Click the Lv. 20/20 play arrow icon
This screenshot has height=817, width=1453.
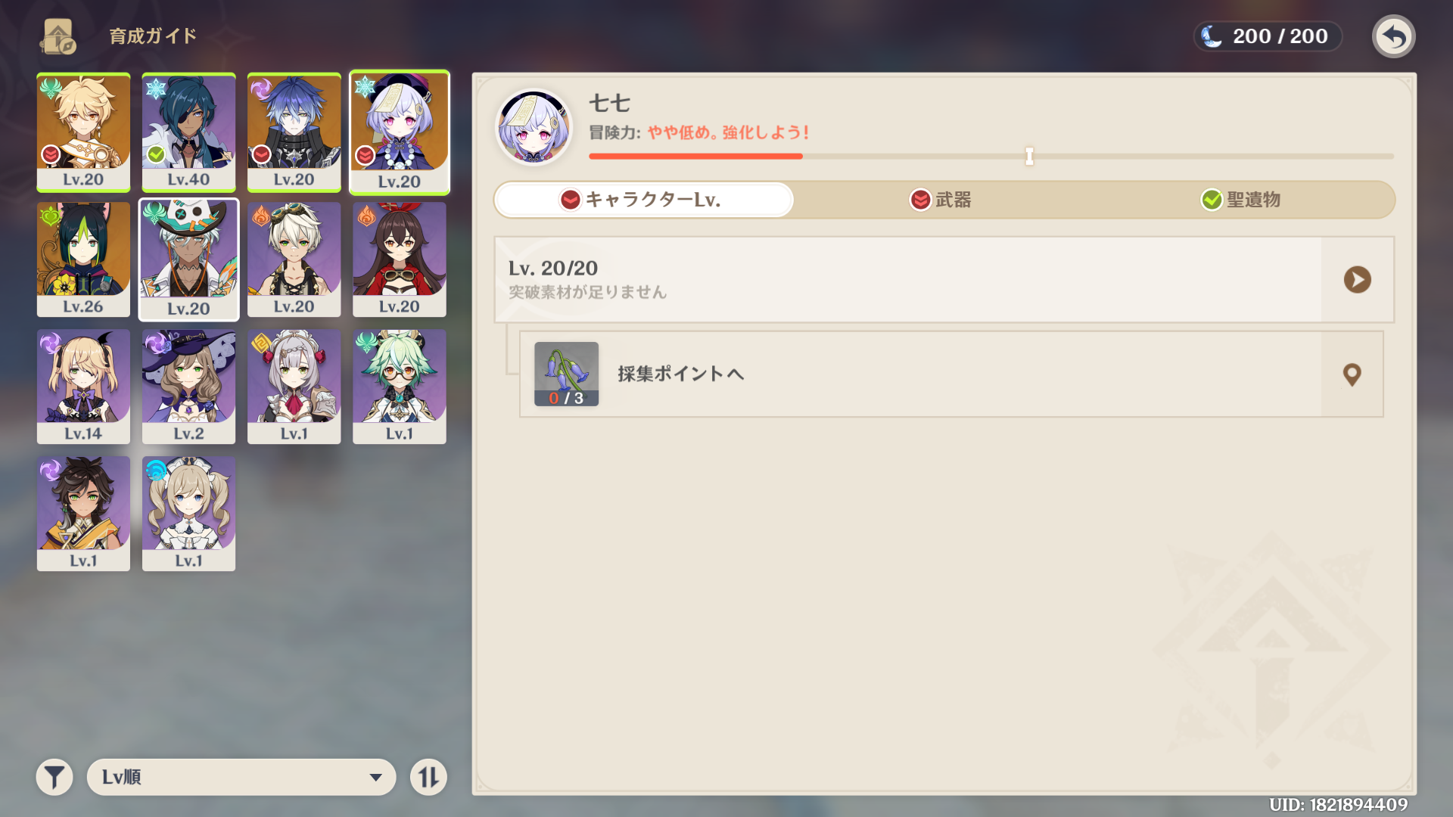pyautogui.click(x=1357, y=280)
